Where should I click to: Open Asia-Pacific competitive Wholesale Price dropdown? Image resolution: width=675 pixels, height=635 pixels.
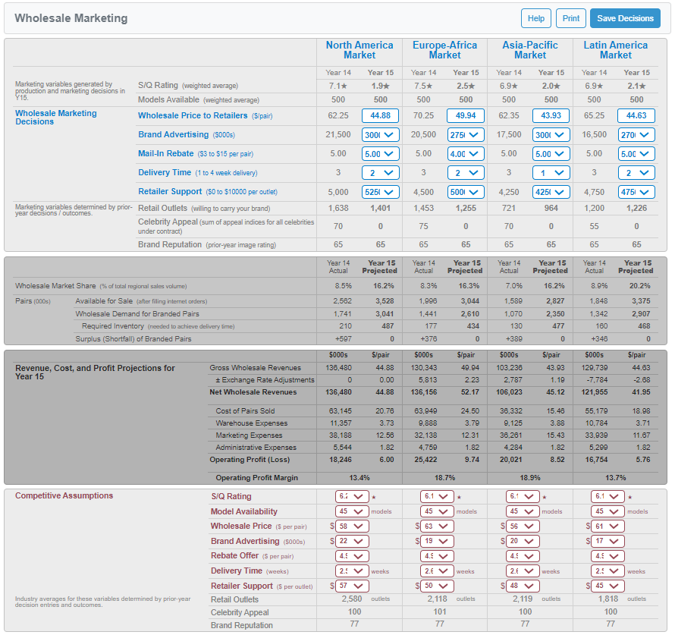(523, 527)
